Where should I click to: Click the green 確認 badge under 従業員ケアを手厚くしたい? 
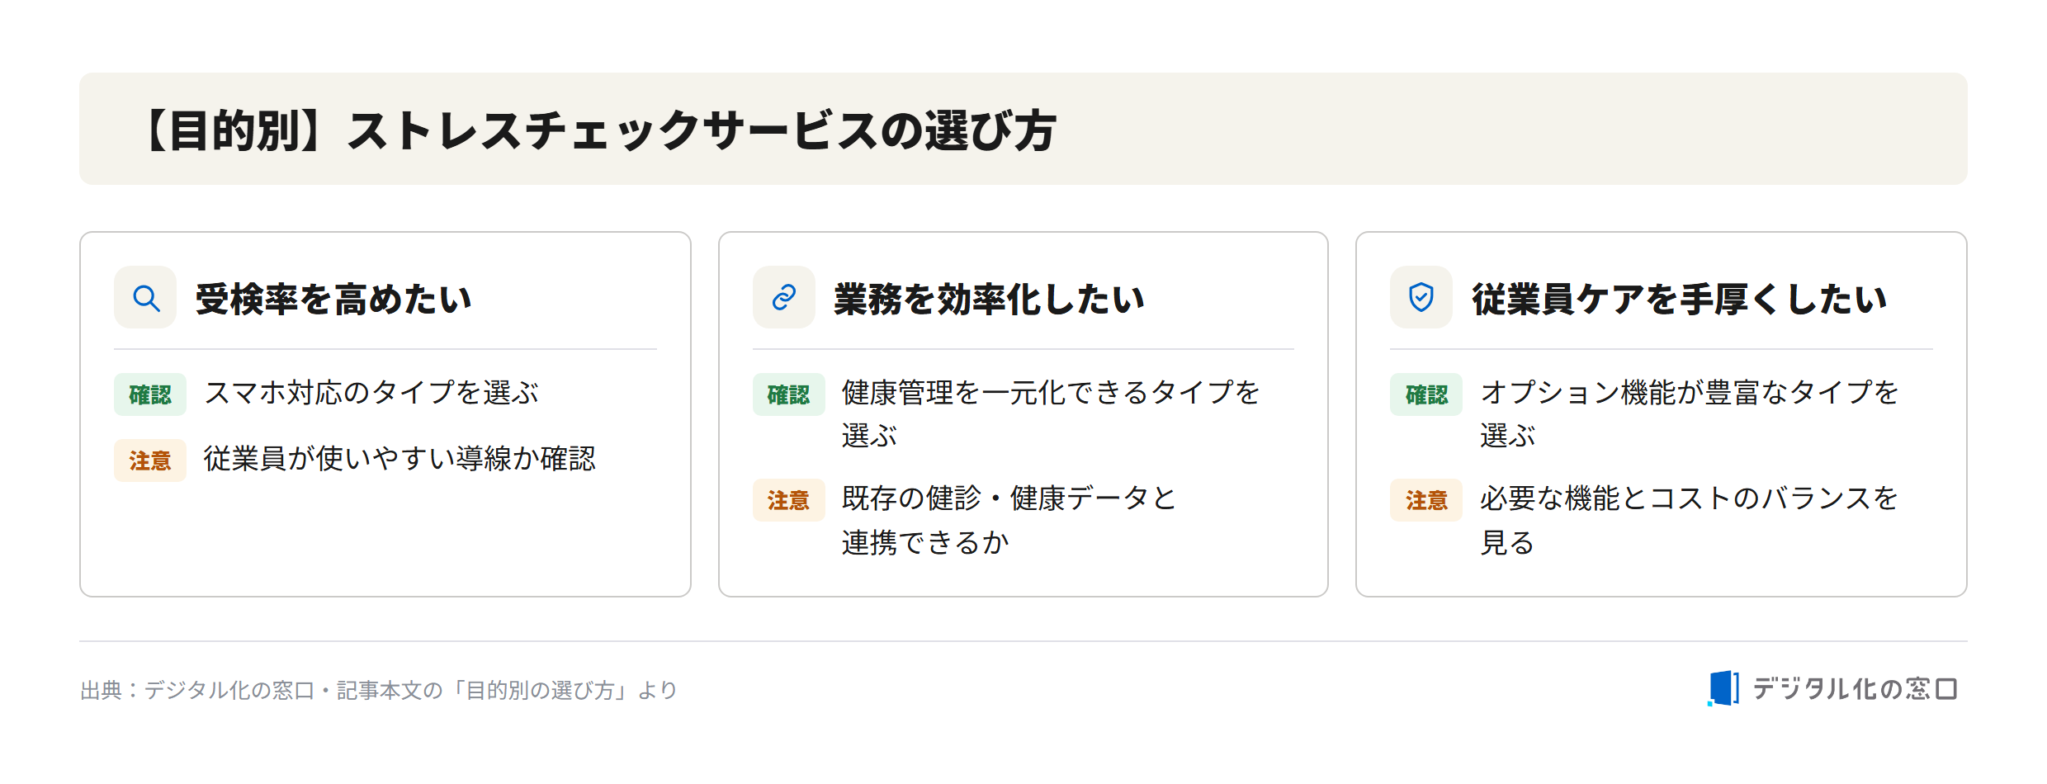1426,394
